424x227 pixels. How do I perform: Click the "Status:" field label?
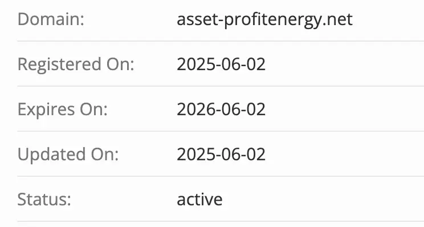pos(44,200)
